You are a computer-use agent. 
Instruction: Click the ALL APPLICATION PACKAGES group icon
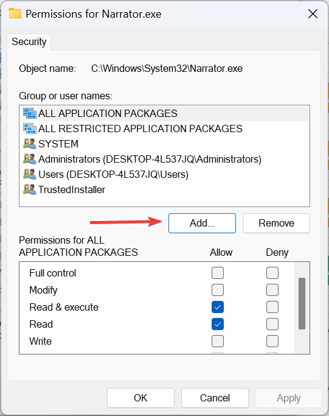click(x=30, y=113)
